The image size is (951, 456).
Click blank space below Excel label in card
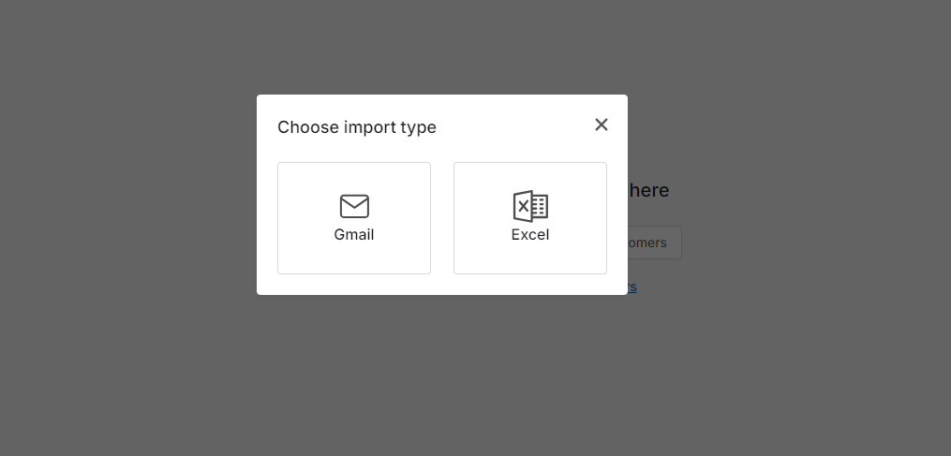(x=530, y=258)
